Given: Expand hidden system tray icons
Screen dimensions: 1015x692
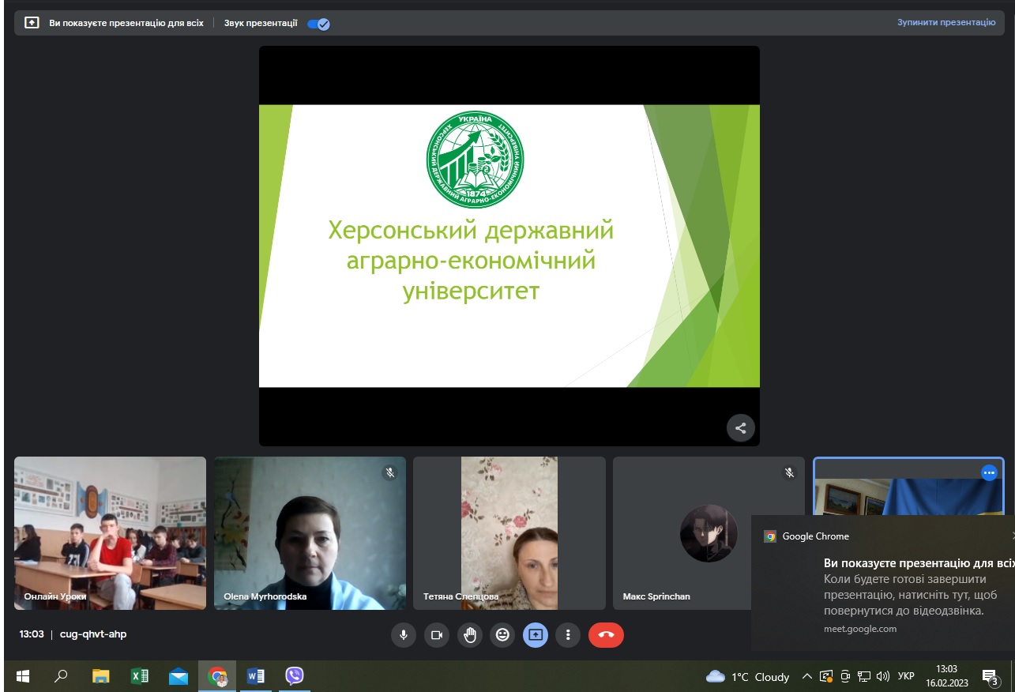Looking at the screenshot, I should 806,677.
